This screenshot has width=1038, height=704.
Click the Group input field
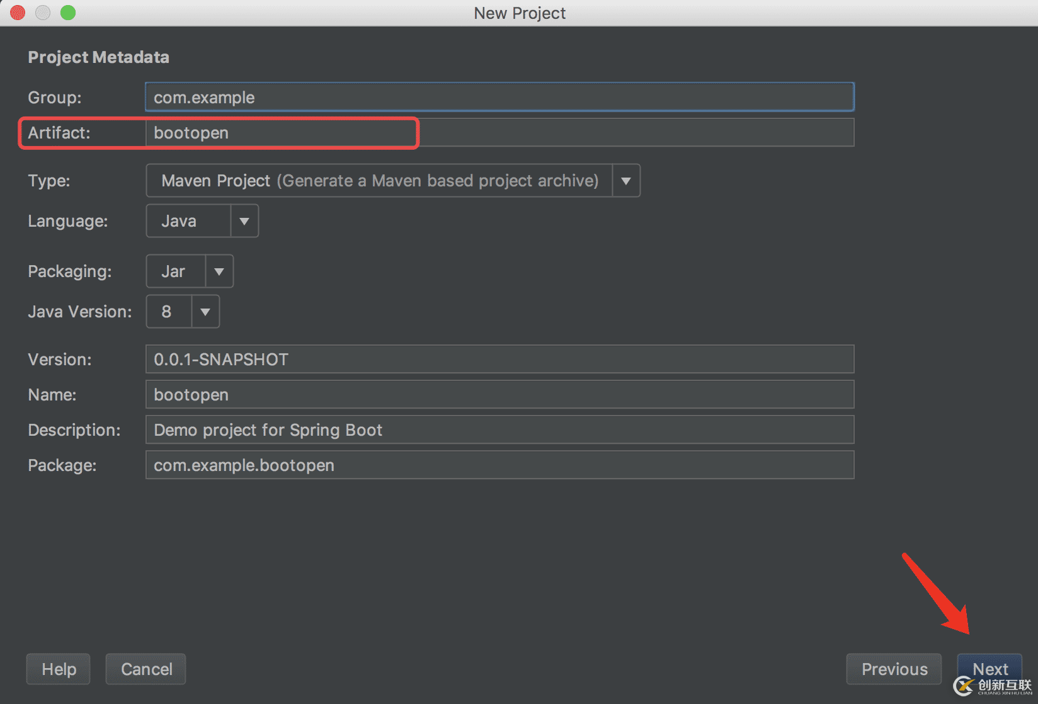point(499,97)
